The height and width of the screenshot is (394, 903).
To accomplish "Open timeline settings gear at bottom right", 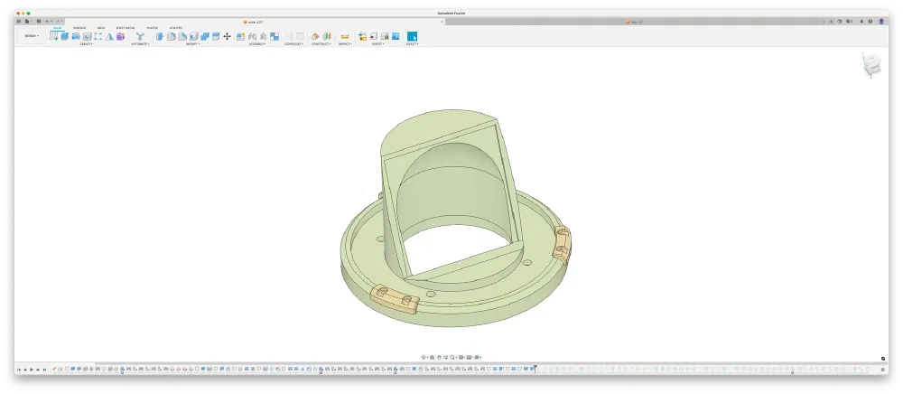I will point(883,369).
